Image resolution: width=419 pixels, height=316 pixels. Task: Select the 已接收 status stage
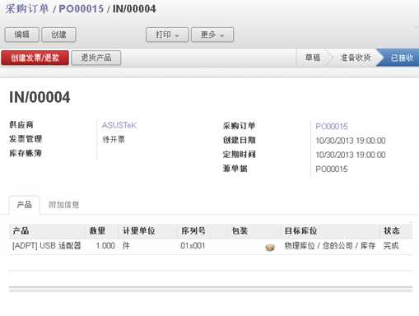[x=402, y=58]
